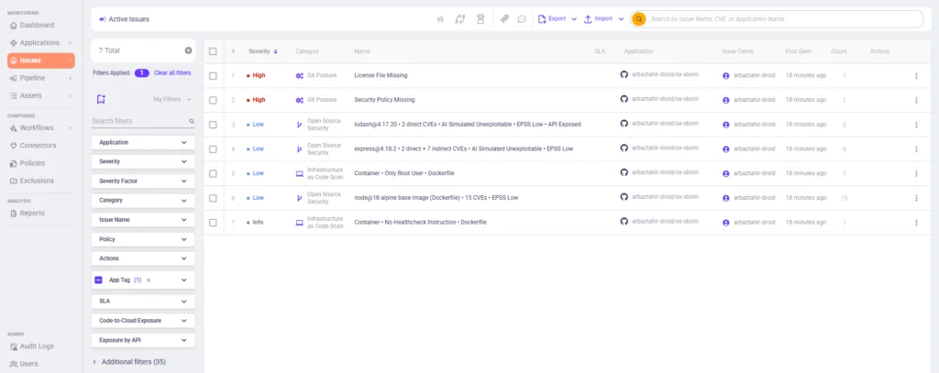
Task: Click the hourglass icon in the toolbar
Action: pyautogui.click(x=481, y=19)
